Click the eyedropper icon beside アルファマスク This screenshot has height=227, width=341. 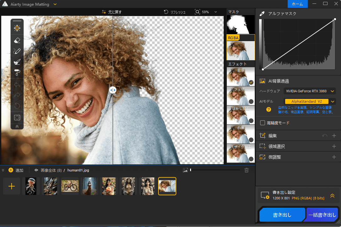pos(262,14)
